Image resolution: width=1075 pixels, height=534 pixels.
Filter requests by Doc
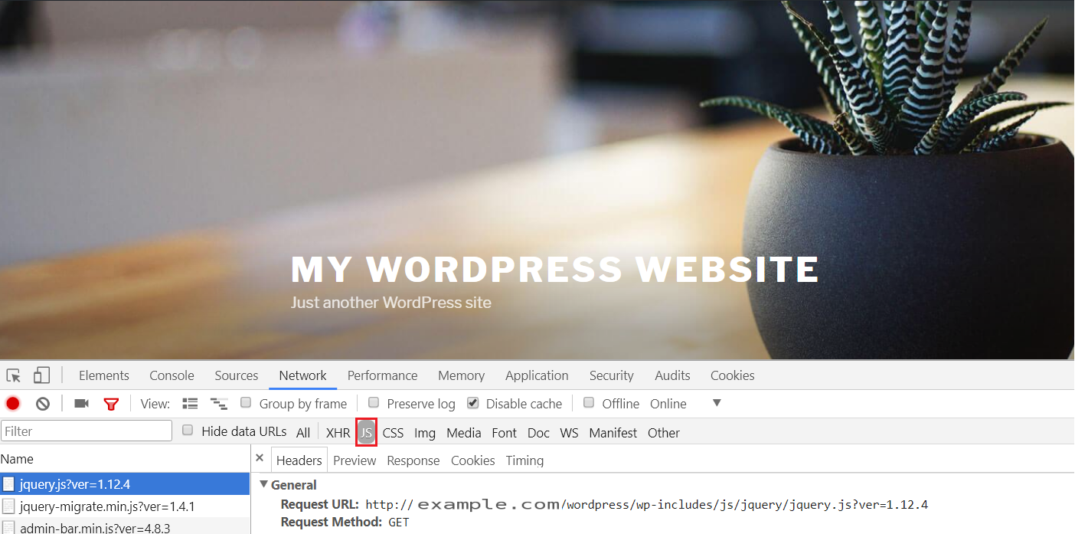[x=538, y=433]
